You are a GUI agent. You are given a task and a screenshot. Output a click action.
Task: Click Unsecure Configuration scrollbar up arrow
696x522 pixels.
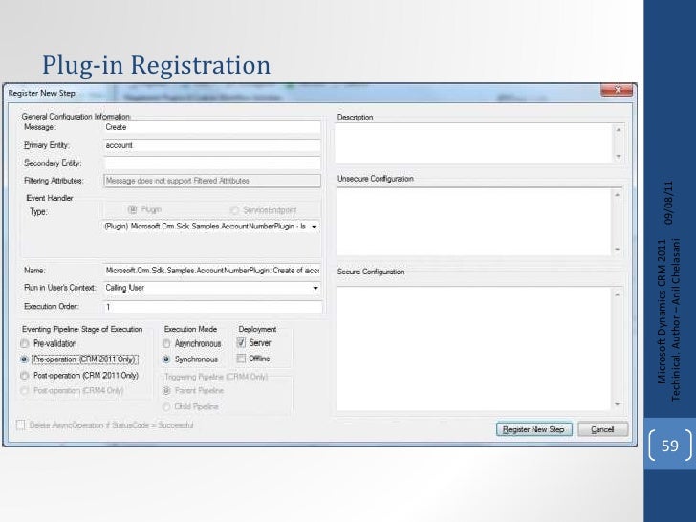(x=617, y=195)
